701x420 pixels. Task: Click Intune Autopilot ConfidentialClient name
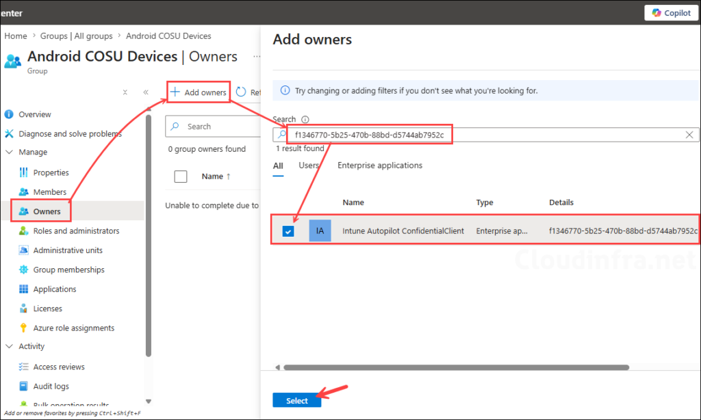pyautogui.click(x=403, y=231)
